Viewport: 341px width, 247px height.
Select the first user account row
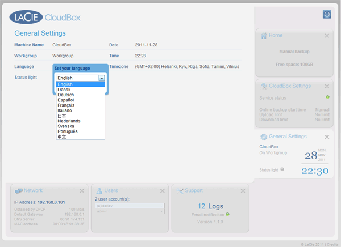tap(129, 206)
